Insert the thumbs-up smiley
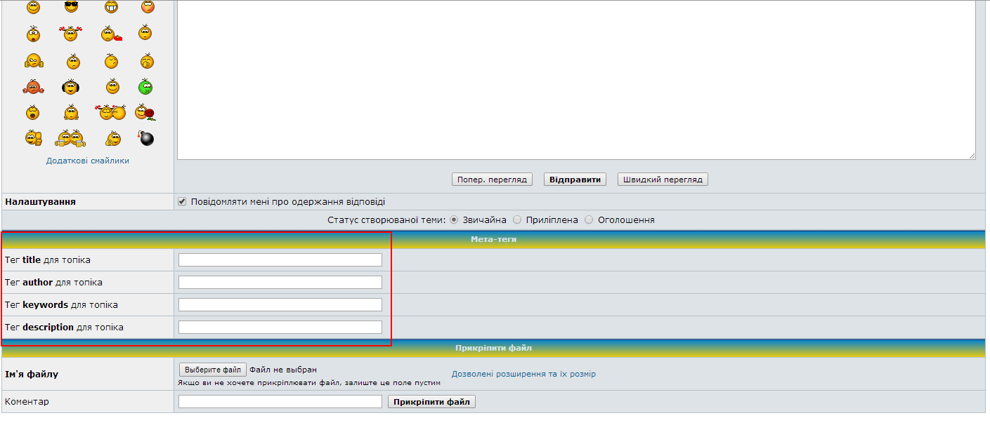The image size is (990, 425). point(33,138)
